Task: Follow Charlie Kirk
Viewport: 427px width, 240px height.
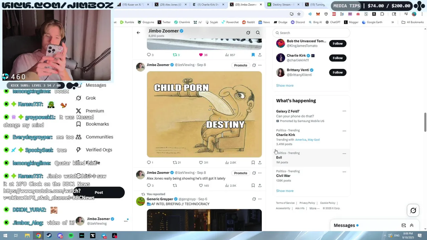Action: click(338, 58)
